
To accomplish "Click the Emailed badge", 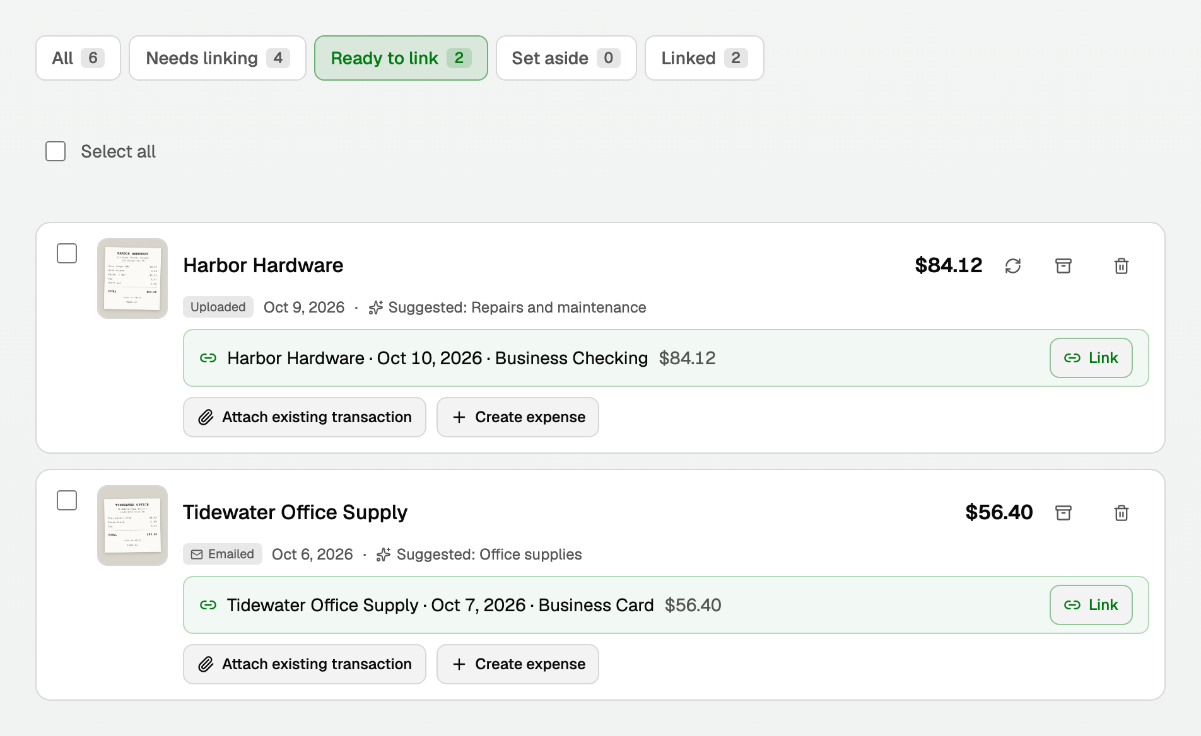I will tap(223, 554).
